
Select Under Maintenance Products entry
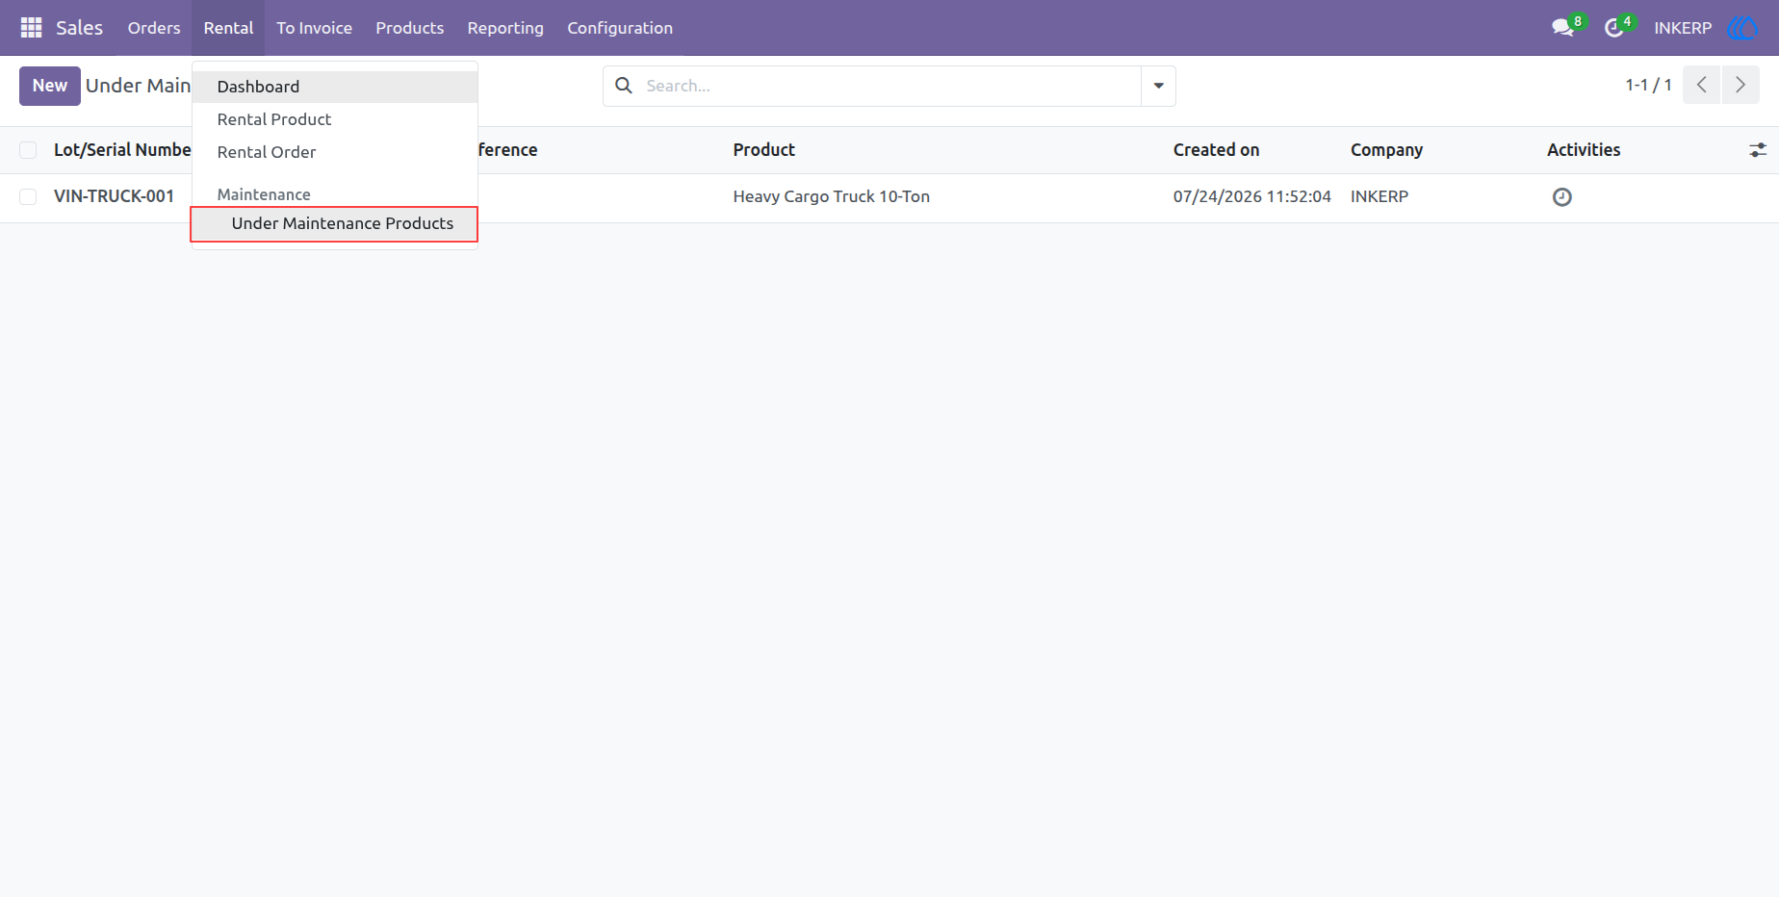(x=335, y=223)
